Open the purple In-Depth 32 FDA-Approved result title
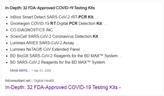Viewport: 164px width, 96px height. pos(63,87)
